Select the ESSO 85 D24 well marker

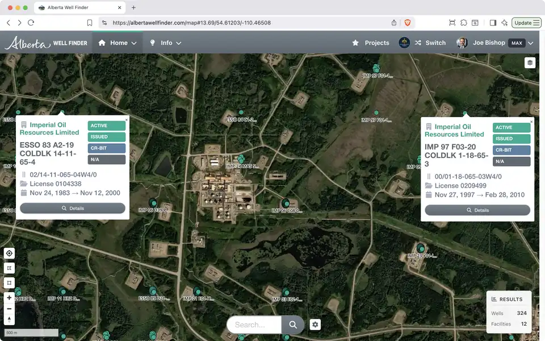tap(153, 290)
